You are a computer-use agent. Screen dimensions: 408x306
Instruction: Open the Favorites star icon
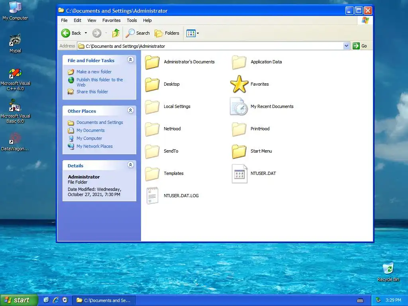(239, 84)
